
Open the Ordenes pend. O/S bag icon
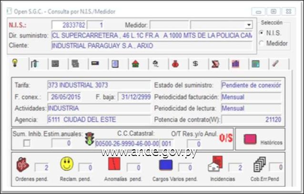click(x=22, y=165)
